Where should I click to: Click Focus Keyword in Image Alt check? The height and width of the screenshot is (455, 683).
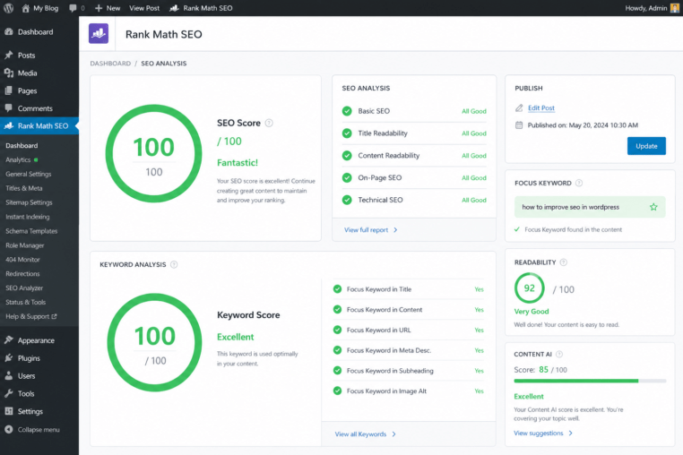(337, 391)
